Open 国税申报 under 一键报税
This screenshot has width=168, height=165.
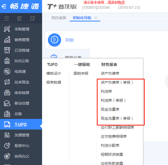tap(81, 73)
